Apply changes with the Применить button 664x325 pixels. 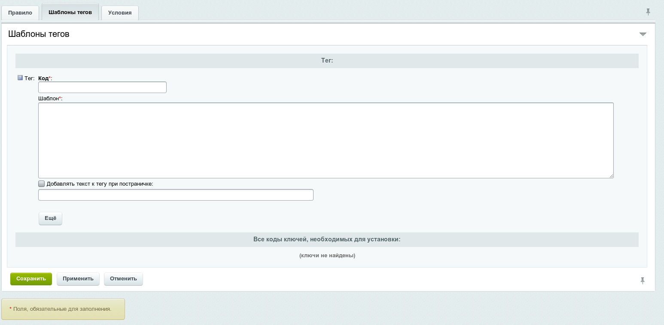[78, 279]
